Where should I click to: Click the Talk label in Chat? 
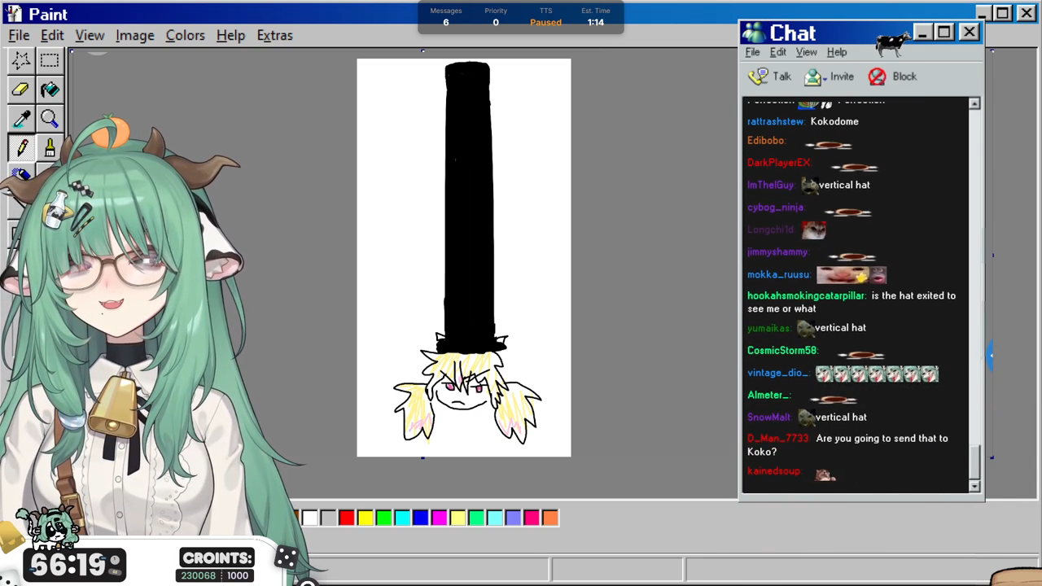coord(781,77)
